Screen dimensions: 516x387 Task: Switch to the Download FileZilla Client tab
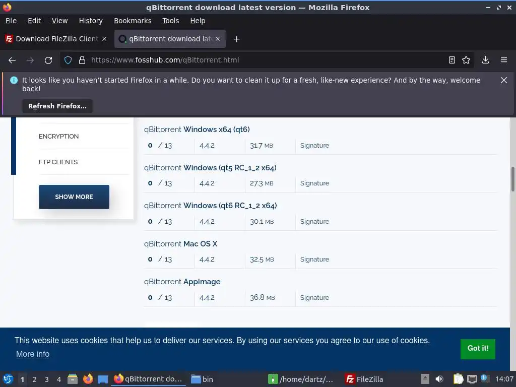[x=56, y=39]
